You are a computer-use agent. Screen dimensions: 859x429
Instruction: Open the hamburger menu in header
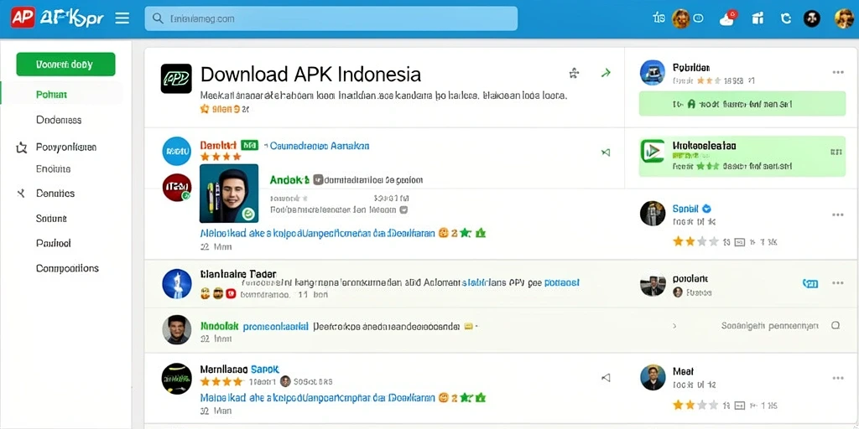tap(122, 18)
